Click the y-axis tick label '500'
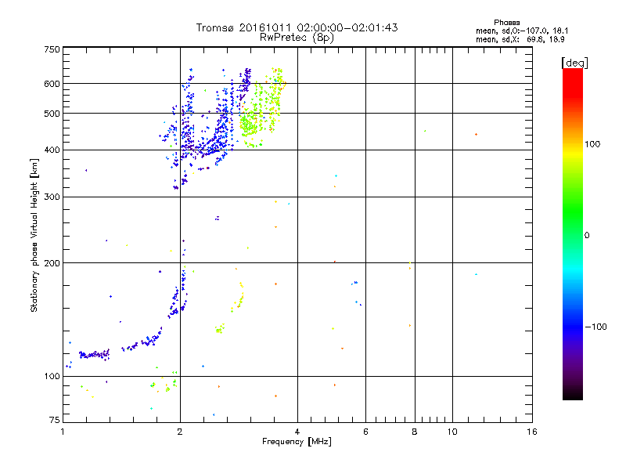 point(52,114)
